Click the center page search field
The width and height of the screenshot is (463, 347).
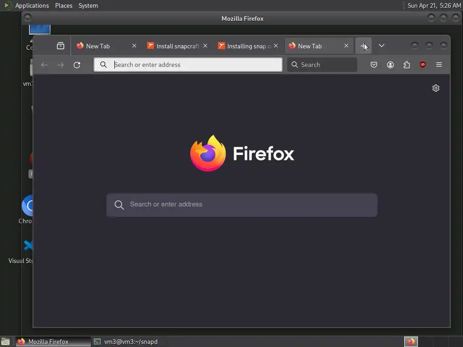[x=242, y=205]
